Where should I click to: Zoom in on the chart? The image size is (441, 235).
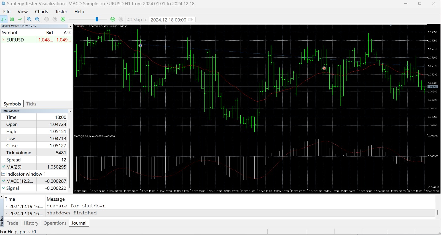pos(29,19)
